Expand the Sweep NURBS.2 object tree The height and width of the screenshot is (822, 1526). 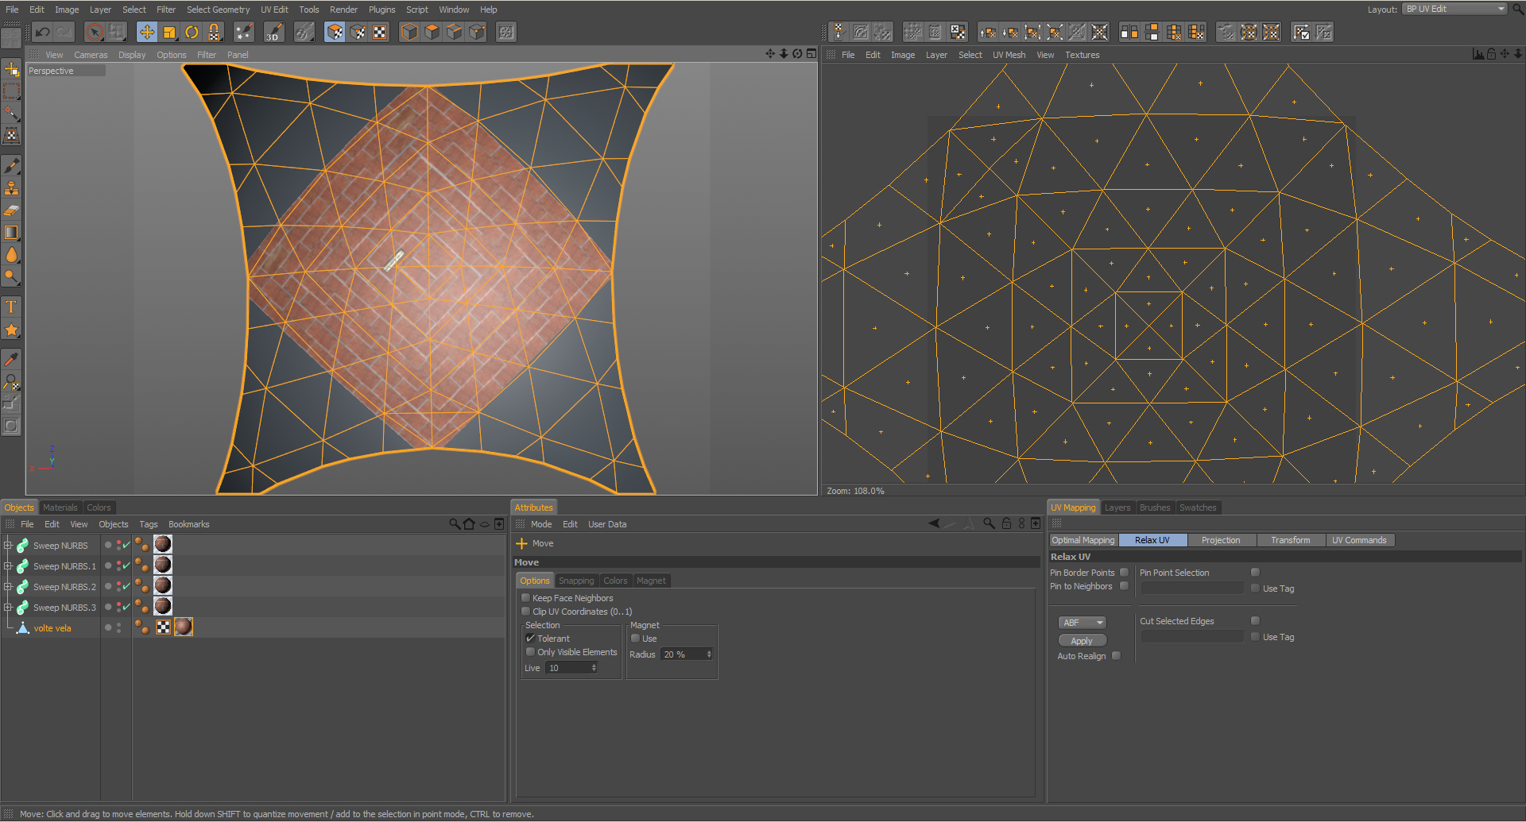click(x=8, y=587)
